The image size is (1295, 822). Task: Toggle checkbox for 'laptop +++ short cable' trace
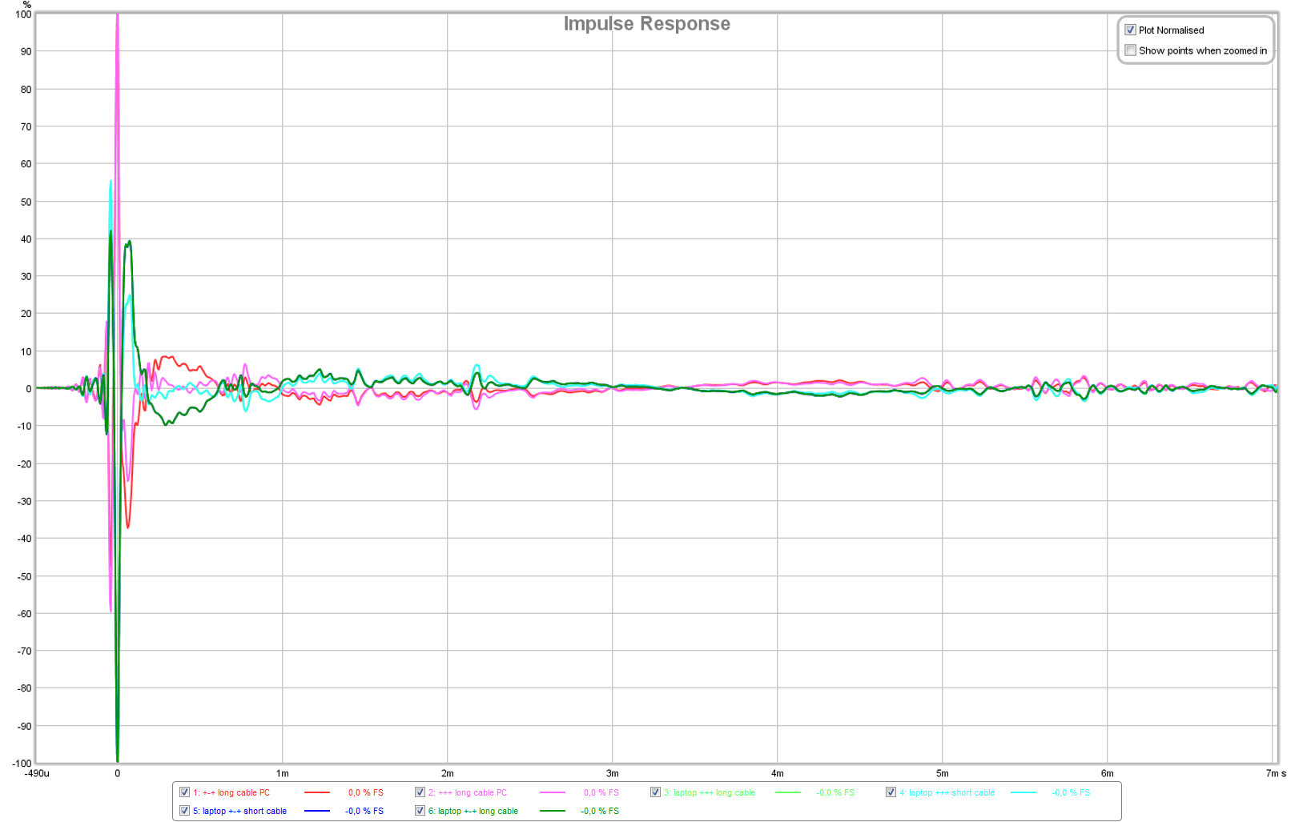[x=891, y=792]
